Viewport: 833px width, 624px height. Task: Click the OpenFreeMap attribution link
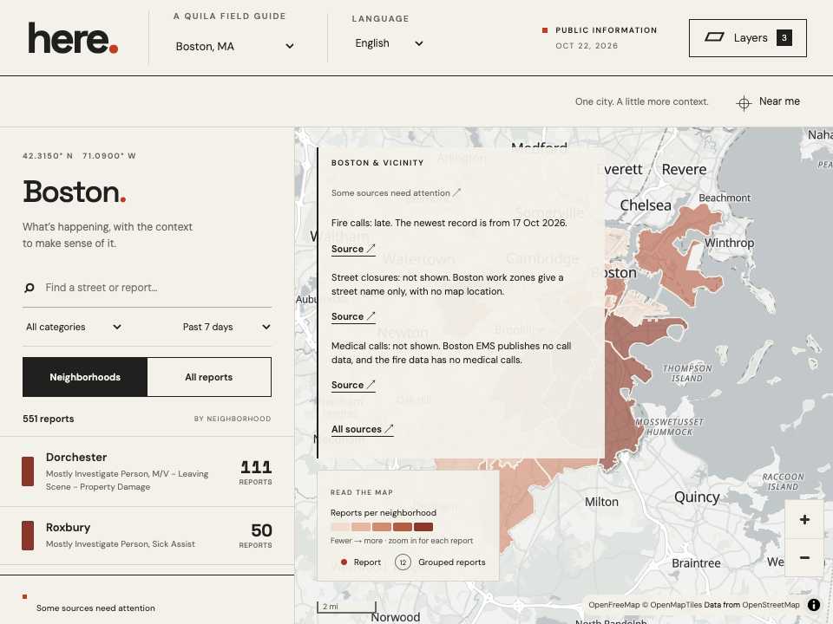[614, 605]
